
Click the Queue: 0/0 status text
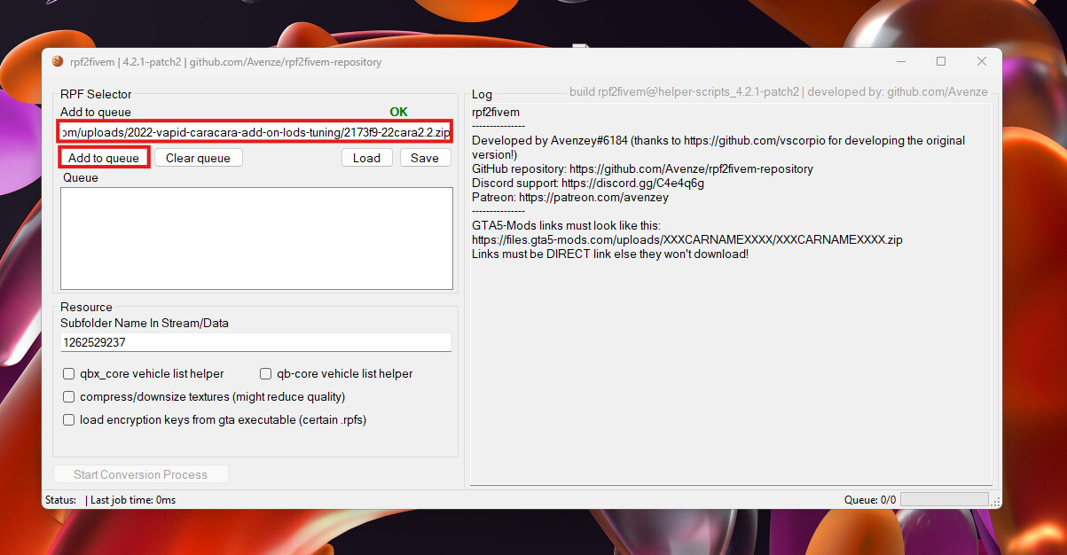[x=870, y=500]
